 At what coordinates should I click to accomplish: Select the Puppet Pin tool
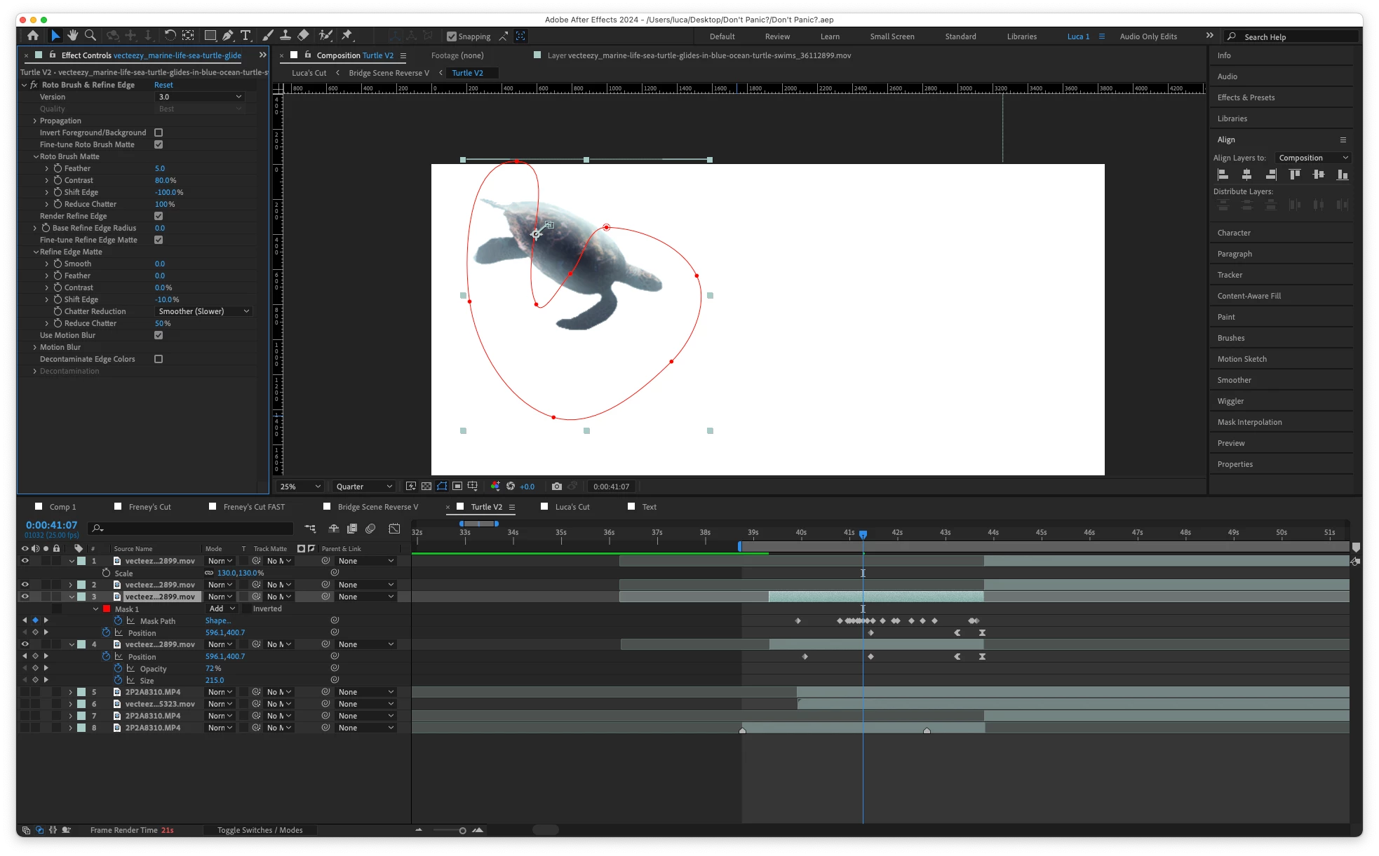(347, 35)
